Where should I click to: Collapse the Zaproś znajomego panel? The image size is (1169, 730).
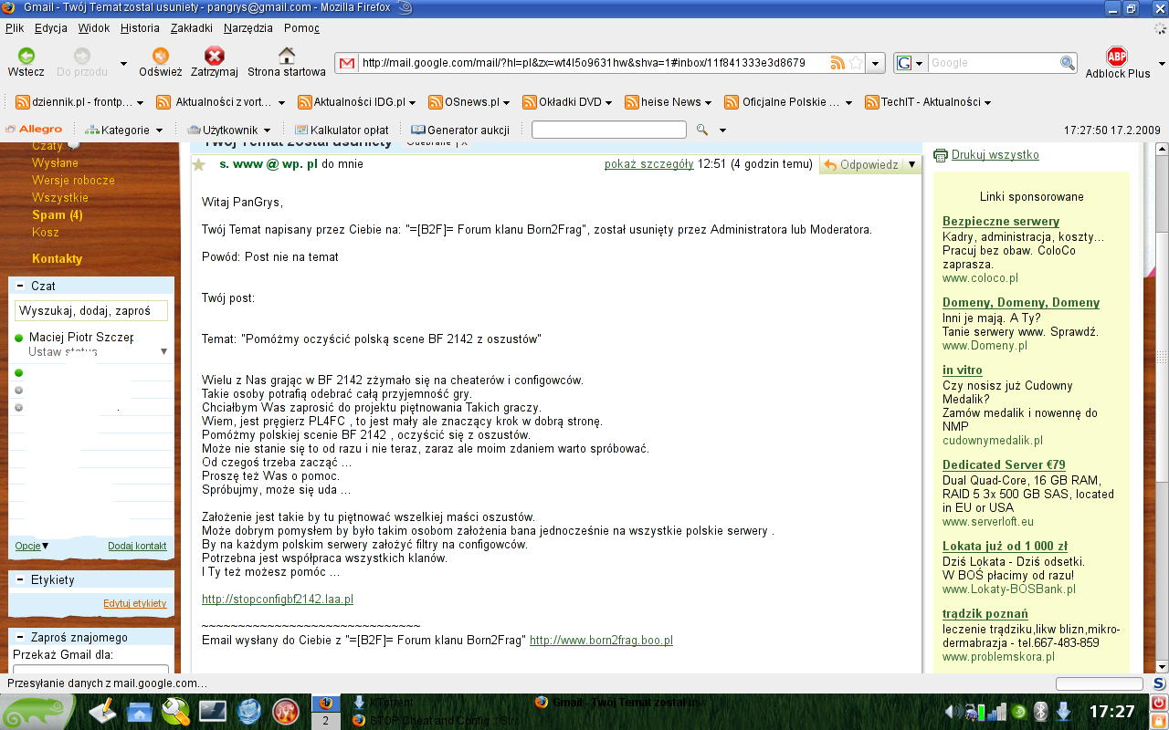20,637
